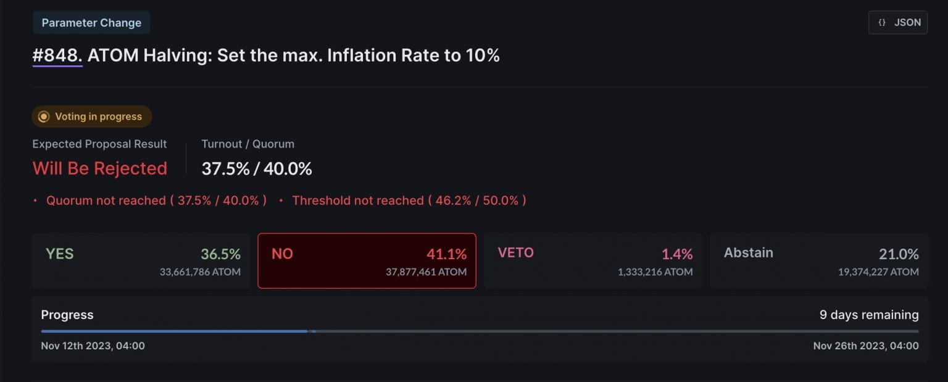The height and width of the screenshot is (382, 948).
Task: Click the 37.5% / 40.0% turnout value
Action: (257, 168)
